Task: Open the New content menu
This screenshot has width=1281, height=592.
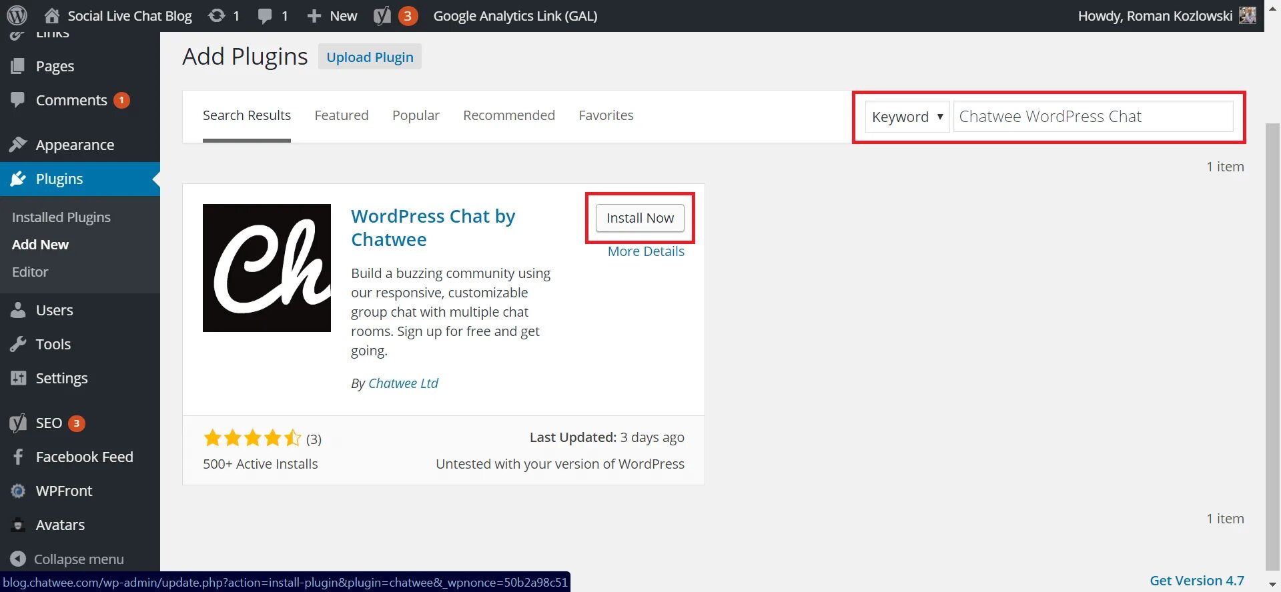Action: [x=332, y=15]
